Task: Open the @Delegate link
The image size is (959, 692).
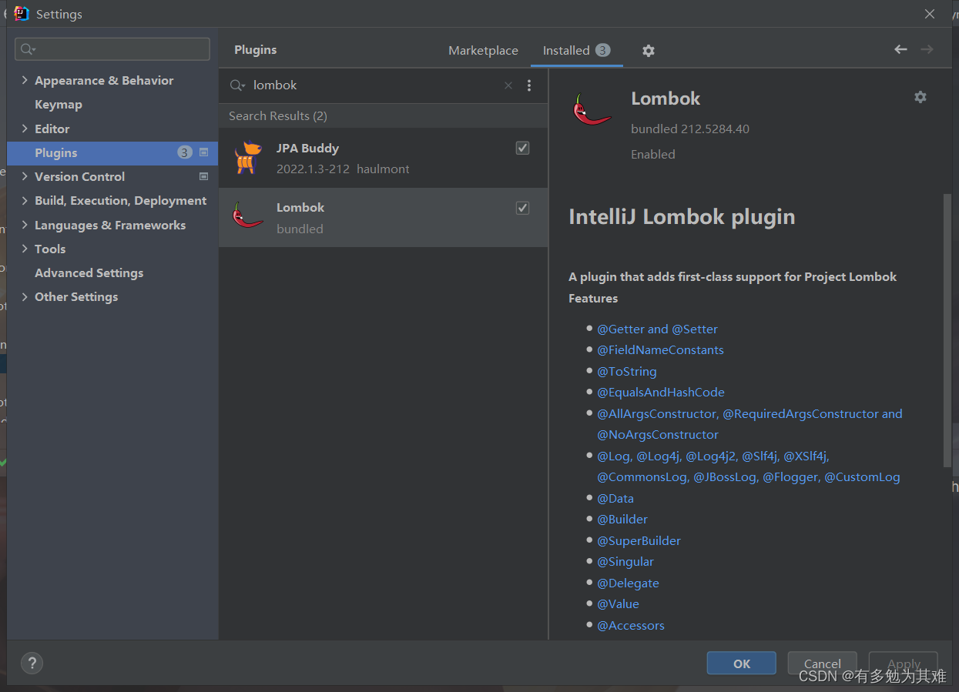Action: [x=628, y=583]
